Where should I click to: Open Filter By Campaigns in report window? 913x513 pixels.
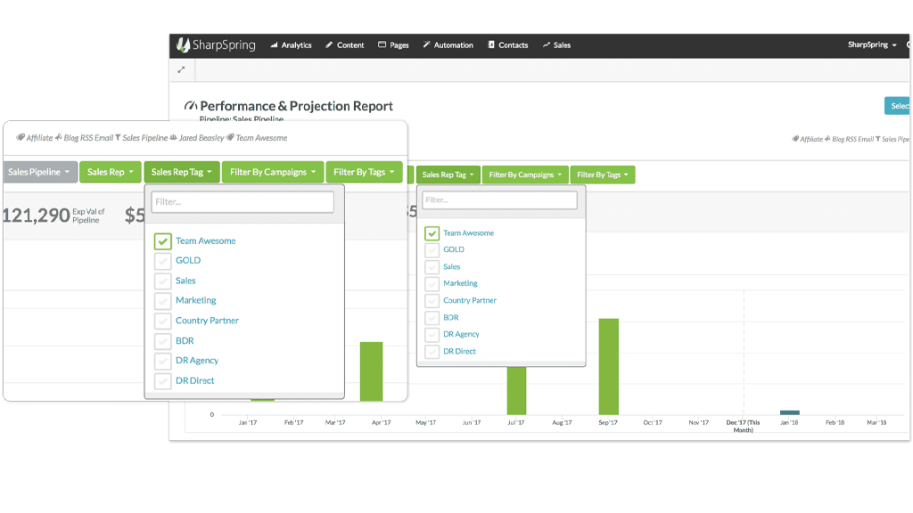pos(525,175)
